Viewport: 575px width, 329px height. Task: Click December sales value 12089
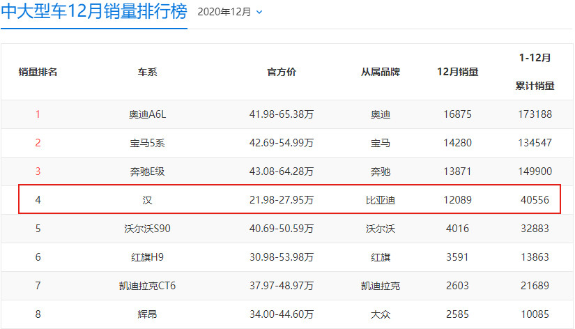coord(457,200)
